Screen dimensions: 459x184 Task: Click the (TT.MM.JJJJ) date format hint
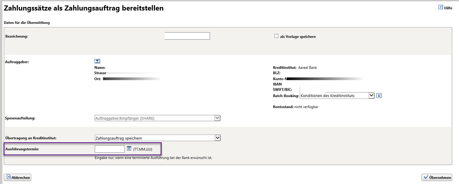pos(146,149)
